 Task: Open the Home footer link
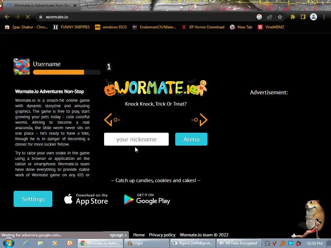139,235
